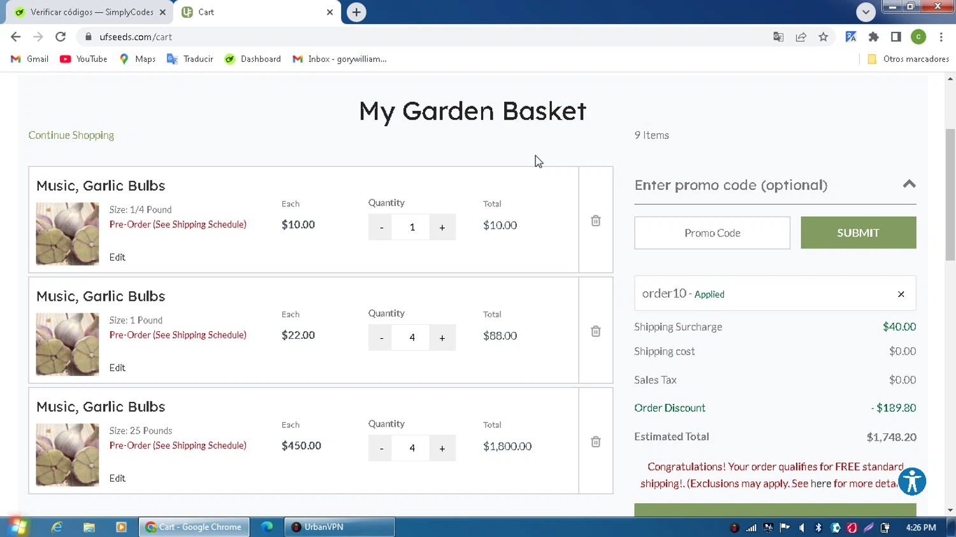Viewport: 956px width, 537px height.
Task: Open the Inbox gorywilliam bookmark
Action: pos(340,59)
